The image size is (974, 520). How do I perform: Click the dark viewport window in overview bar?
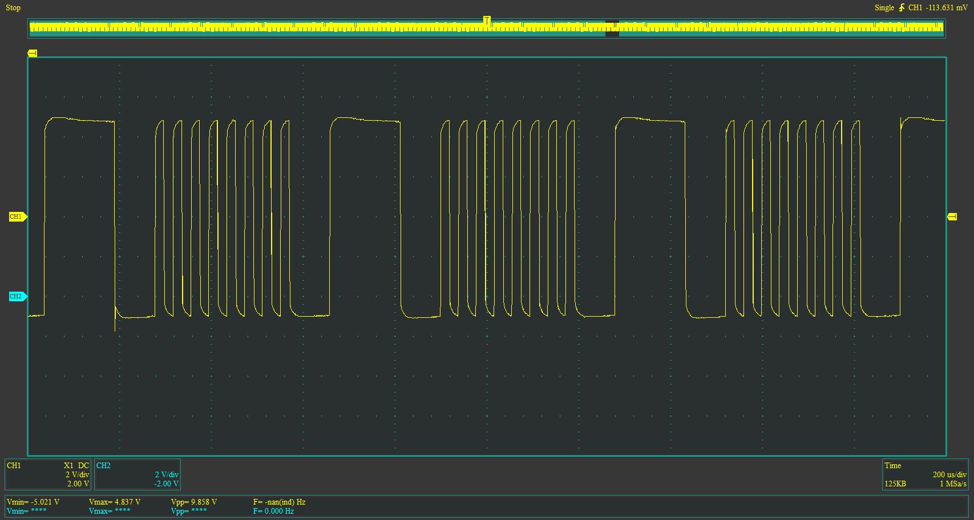tap(612, 28)
